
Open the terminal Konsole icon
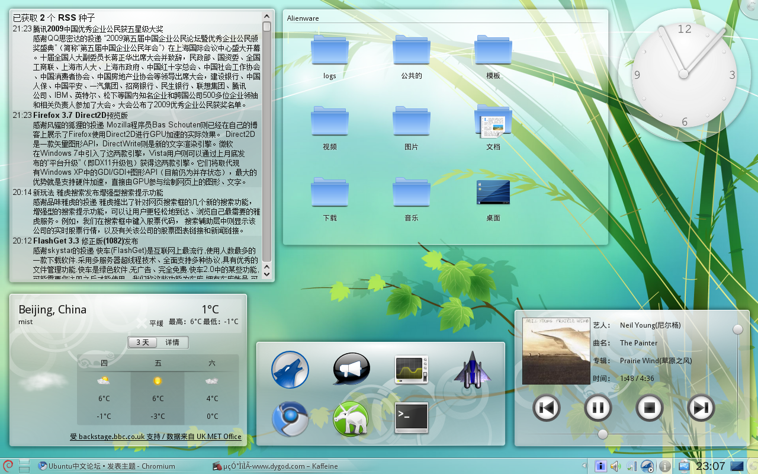tap(412, 418)
